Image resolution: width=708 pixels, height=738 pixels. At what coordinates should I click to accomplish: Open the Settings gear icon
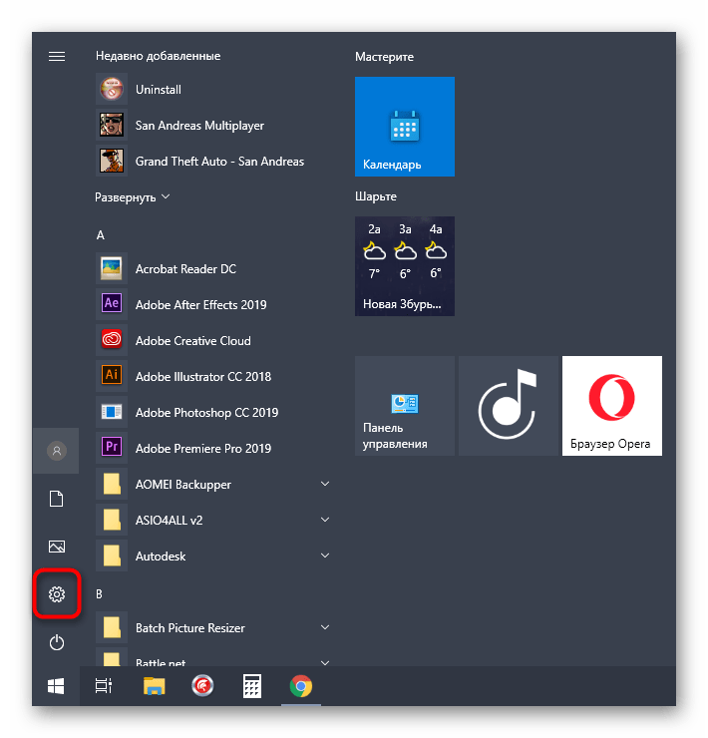[x=57, y=594]
